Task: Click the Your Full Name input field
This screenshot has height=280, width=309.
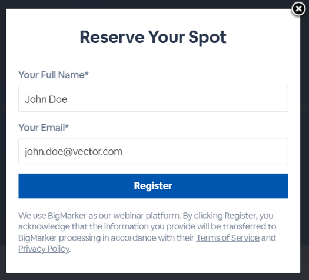Action: [x=153, y=99]
